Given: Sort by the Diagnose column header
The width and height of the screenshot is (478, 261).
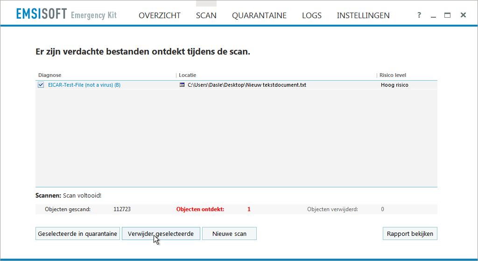Looking at the screenshot, I should [49, 75].
